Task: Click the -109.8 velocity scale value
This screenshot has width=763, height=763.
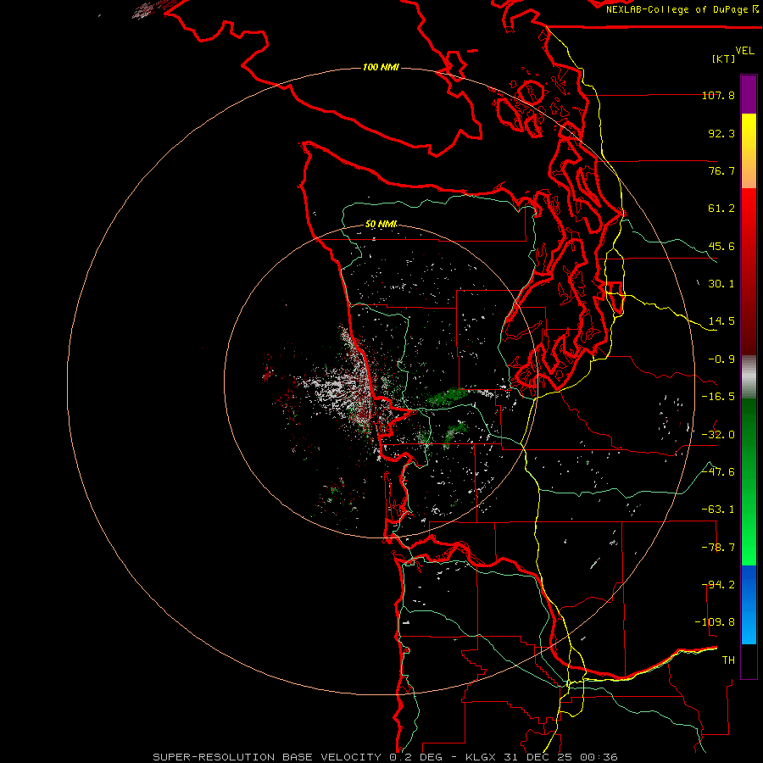Action: click(715, 622)
